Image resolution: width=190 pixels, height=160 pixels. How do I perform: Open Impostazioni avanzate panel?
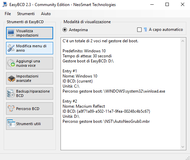click(30, 78)
